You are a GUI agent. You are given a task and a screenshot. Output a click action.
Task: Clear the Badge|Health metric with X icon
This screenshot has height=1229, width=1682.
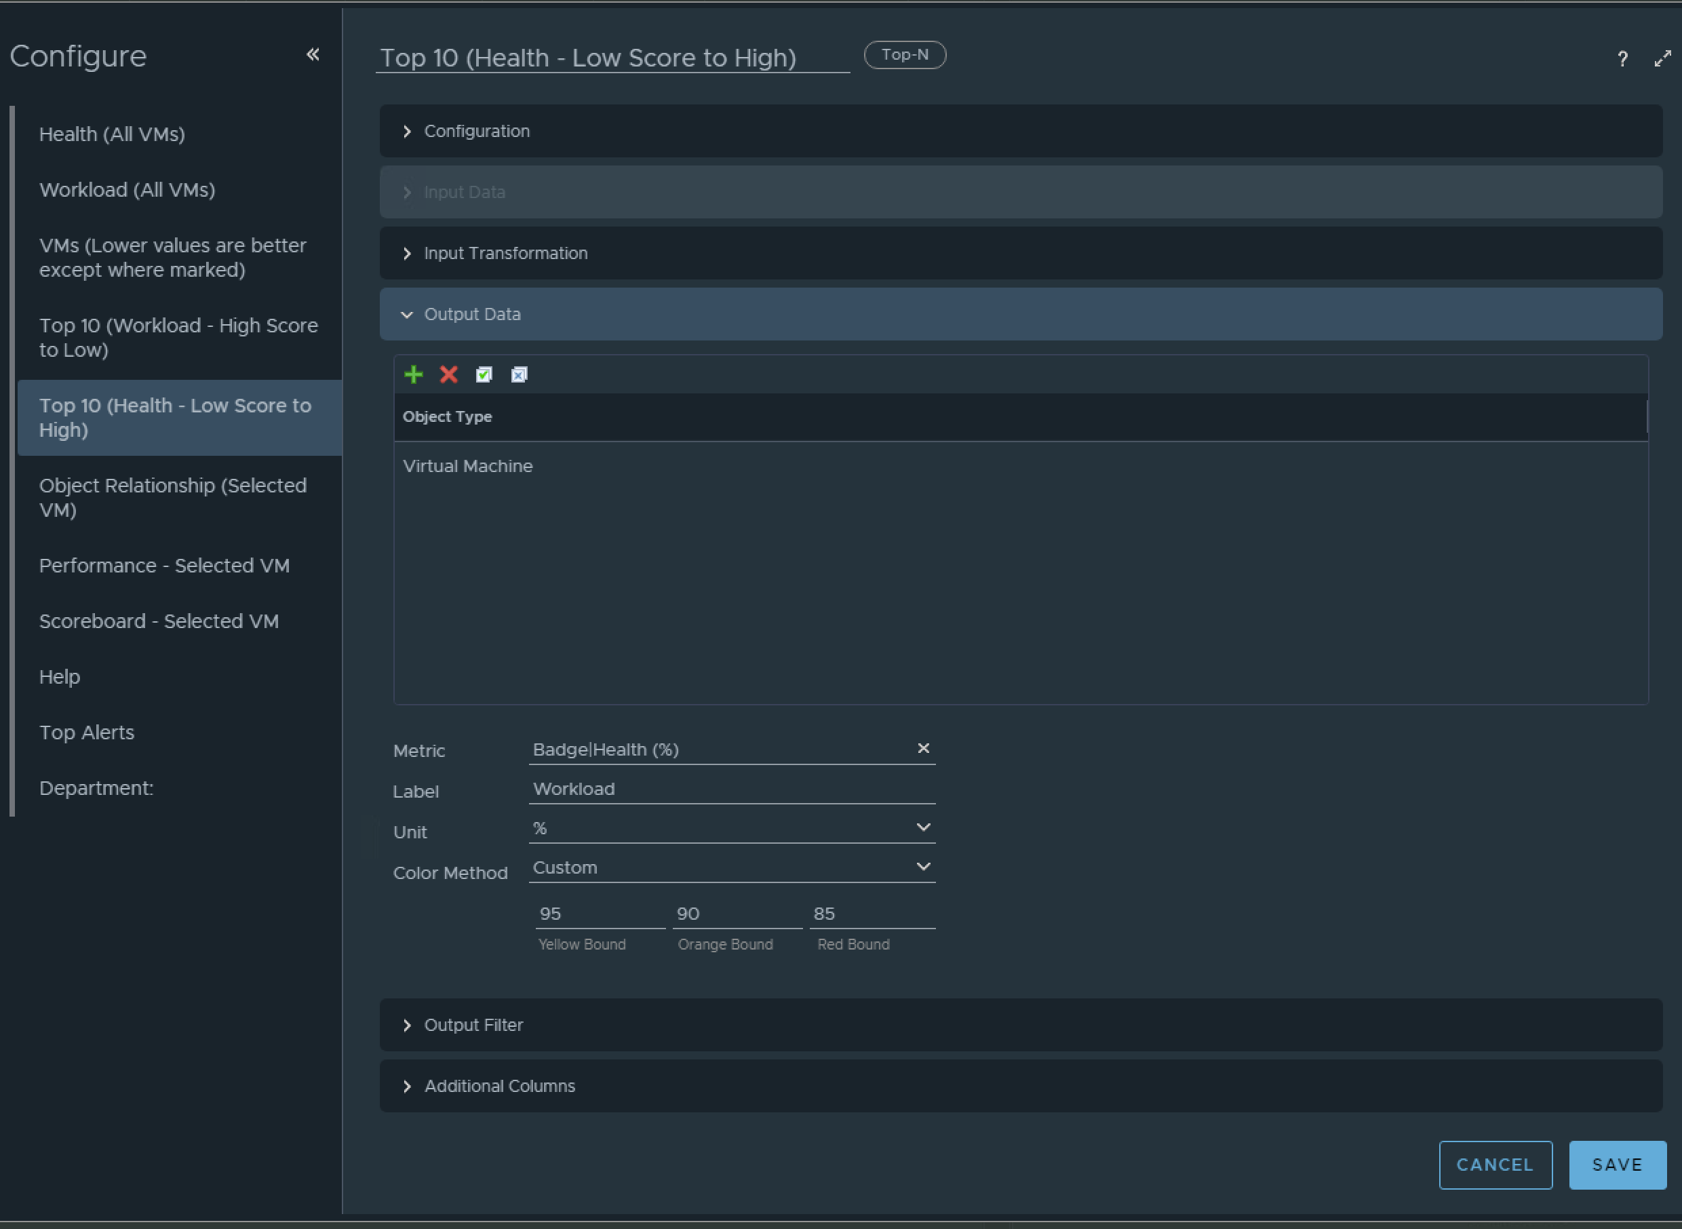point(922,748)
